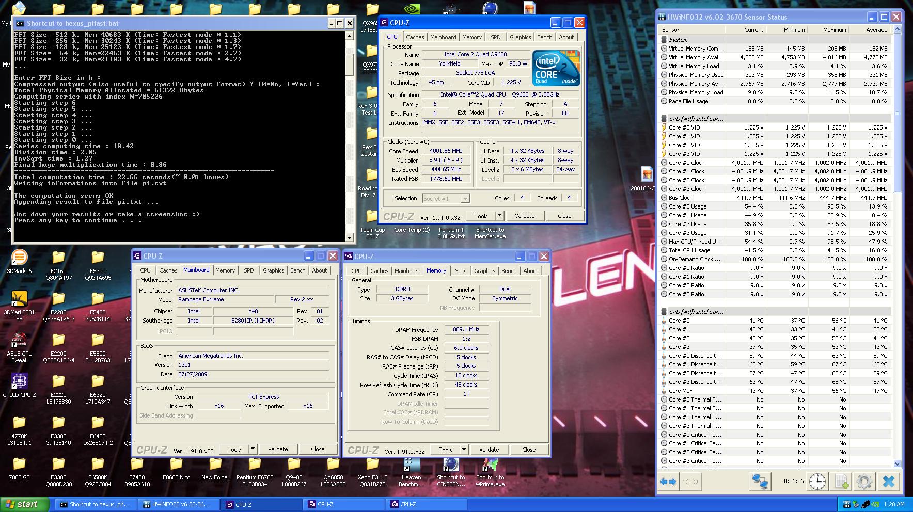The height and width of the screenshot is (512, 913).
Task: Open HWiNFO sensor settings gear icon
Action: tap(864, 482)
